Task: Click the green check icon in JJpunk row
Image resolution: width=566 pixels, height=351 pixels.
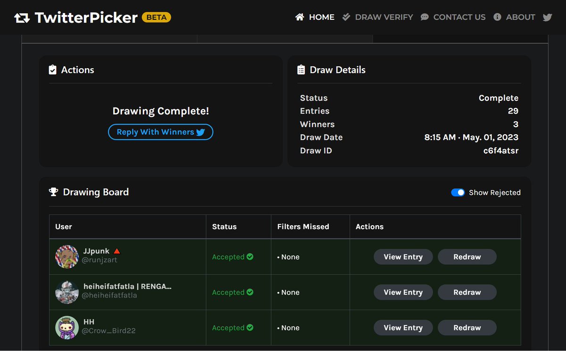Action: tap(250, 257)
